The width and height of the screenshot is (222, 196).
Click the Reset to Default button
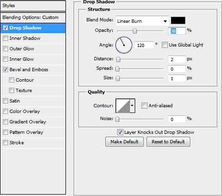coord(168,142)
